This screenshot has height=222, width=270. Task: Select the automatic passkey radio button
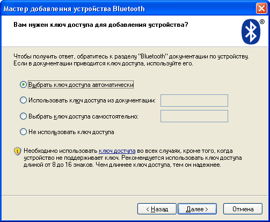point(23,85)
